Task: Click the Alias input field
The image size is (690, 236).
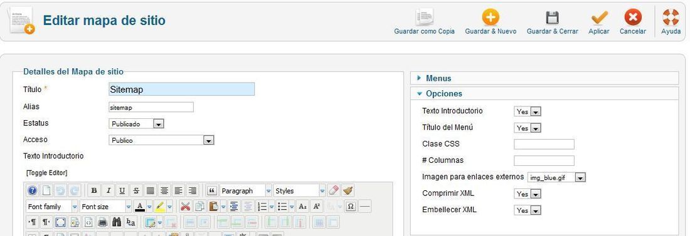Action: [x=151, y=107]
